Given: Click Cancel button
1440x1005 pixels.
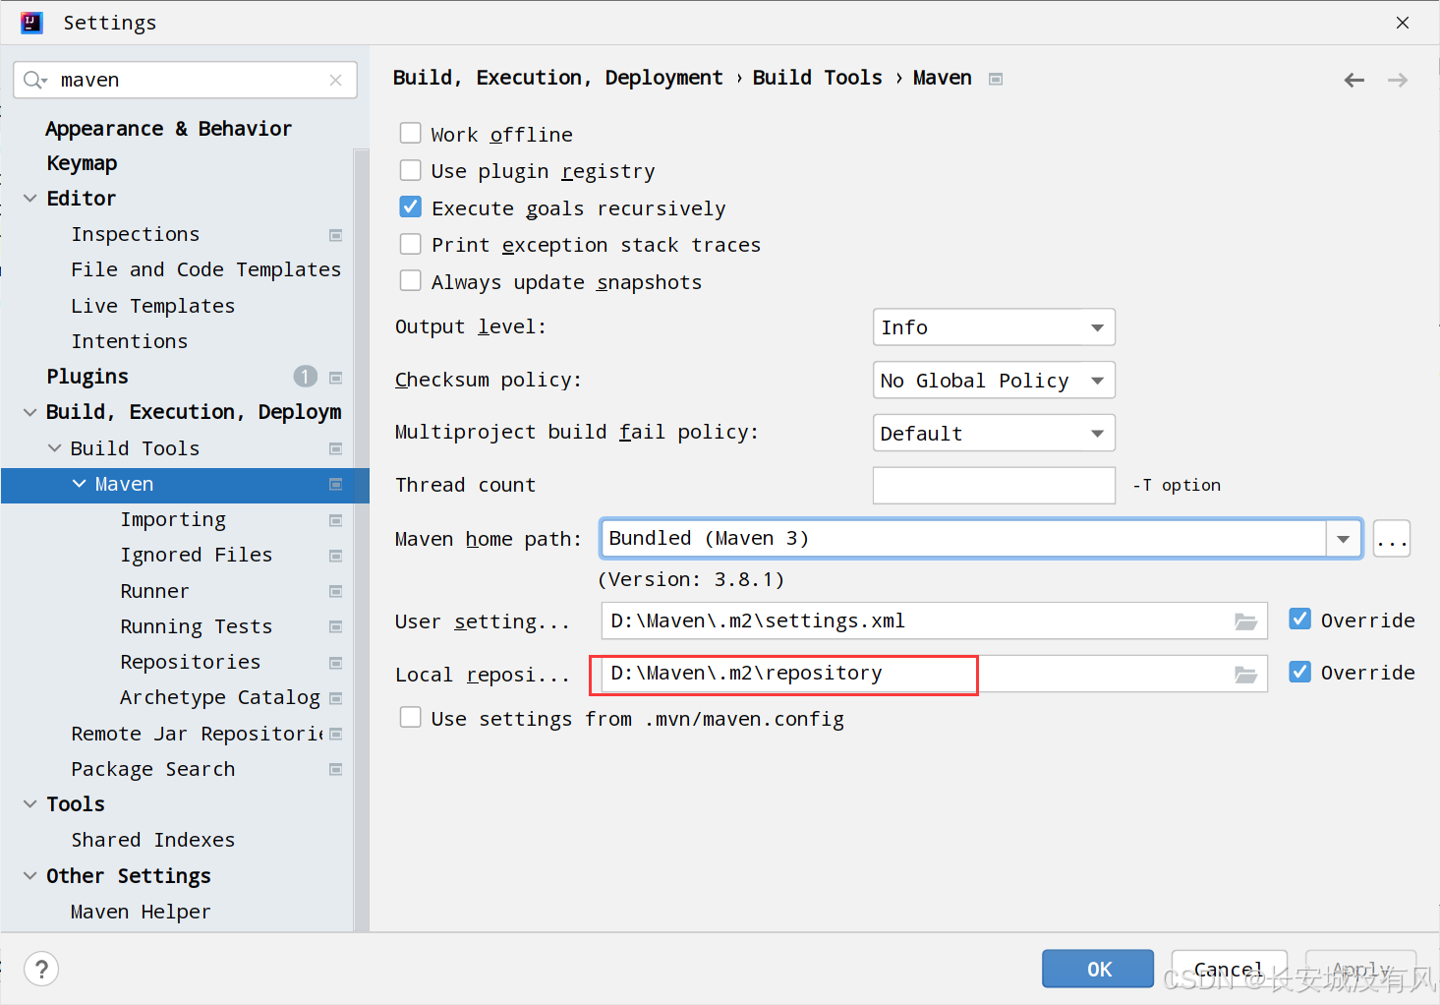Looking at the screenshot, I should tap(1229, 969).
